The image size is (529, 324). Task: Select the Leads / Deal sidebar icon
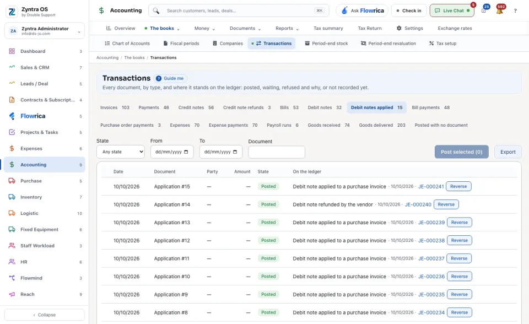pyautogui.click(x=12, y=84)
